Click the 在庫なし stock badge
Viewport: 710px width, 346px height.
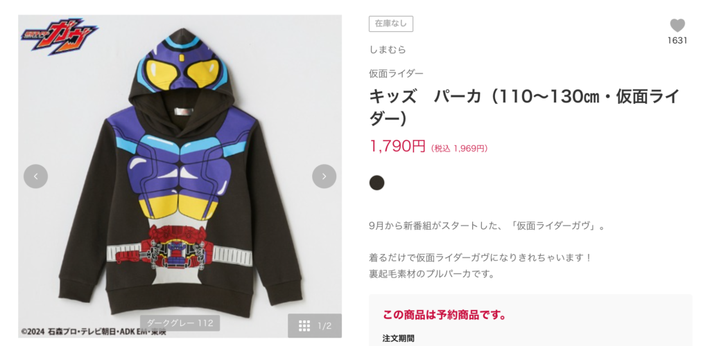pos(391,24)
